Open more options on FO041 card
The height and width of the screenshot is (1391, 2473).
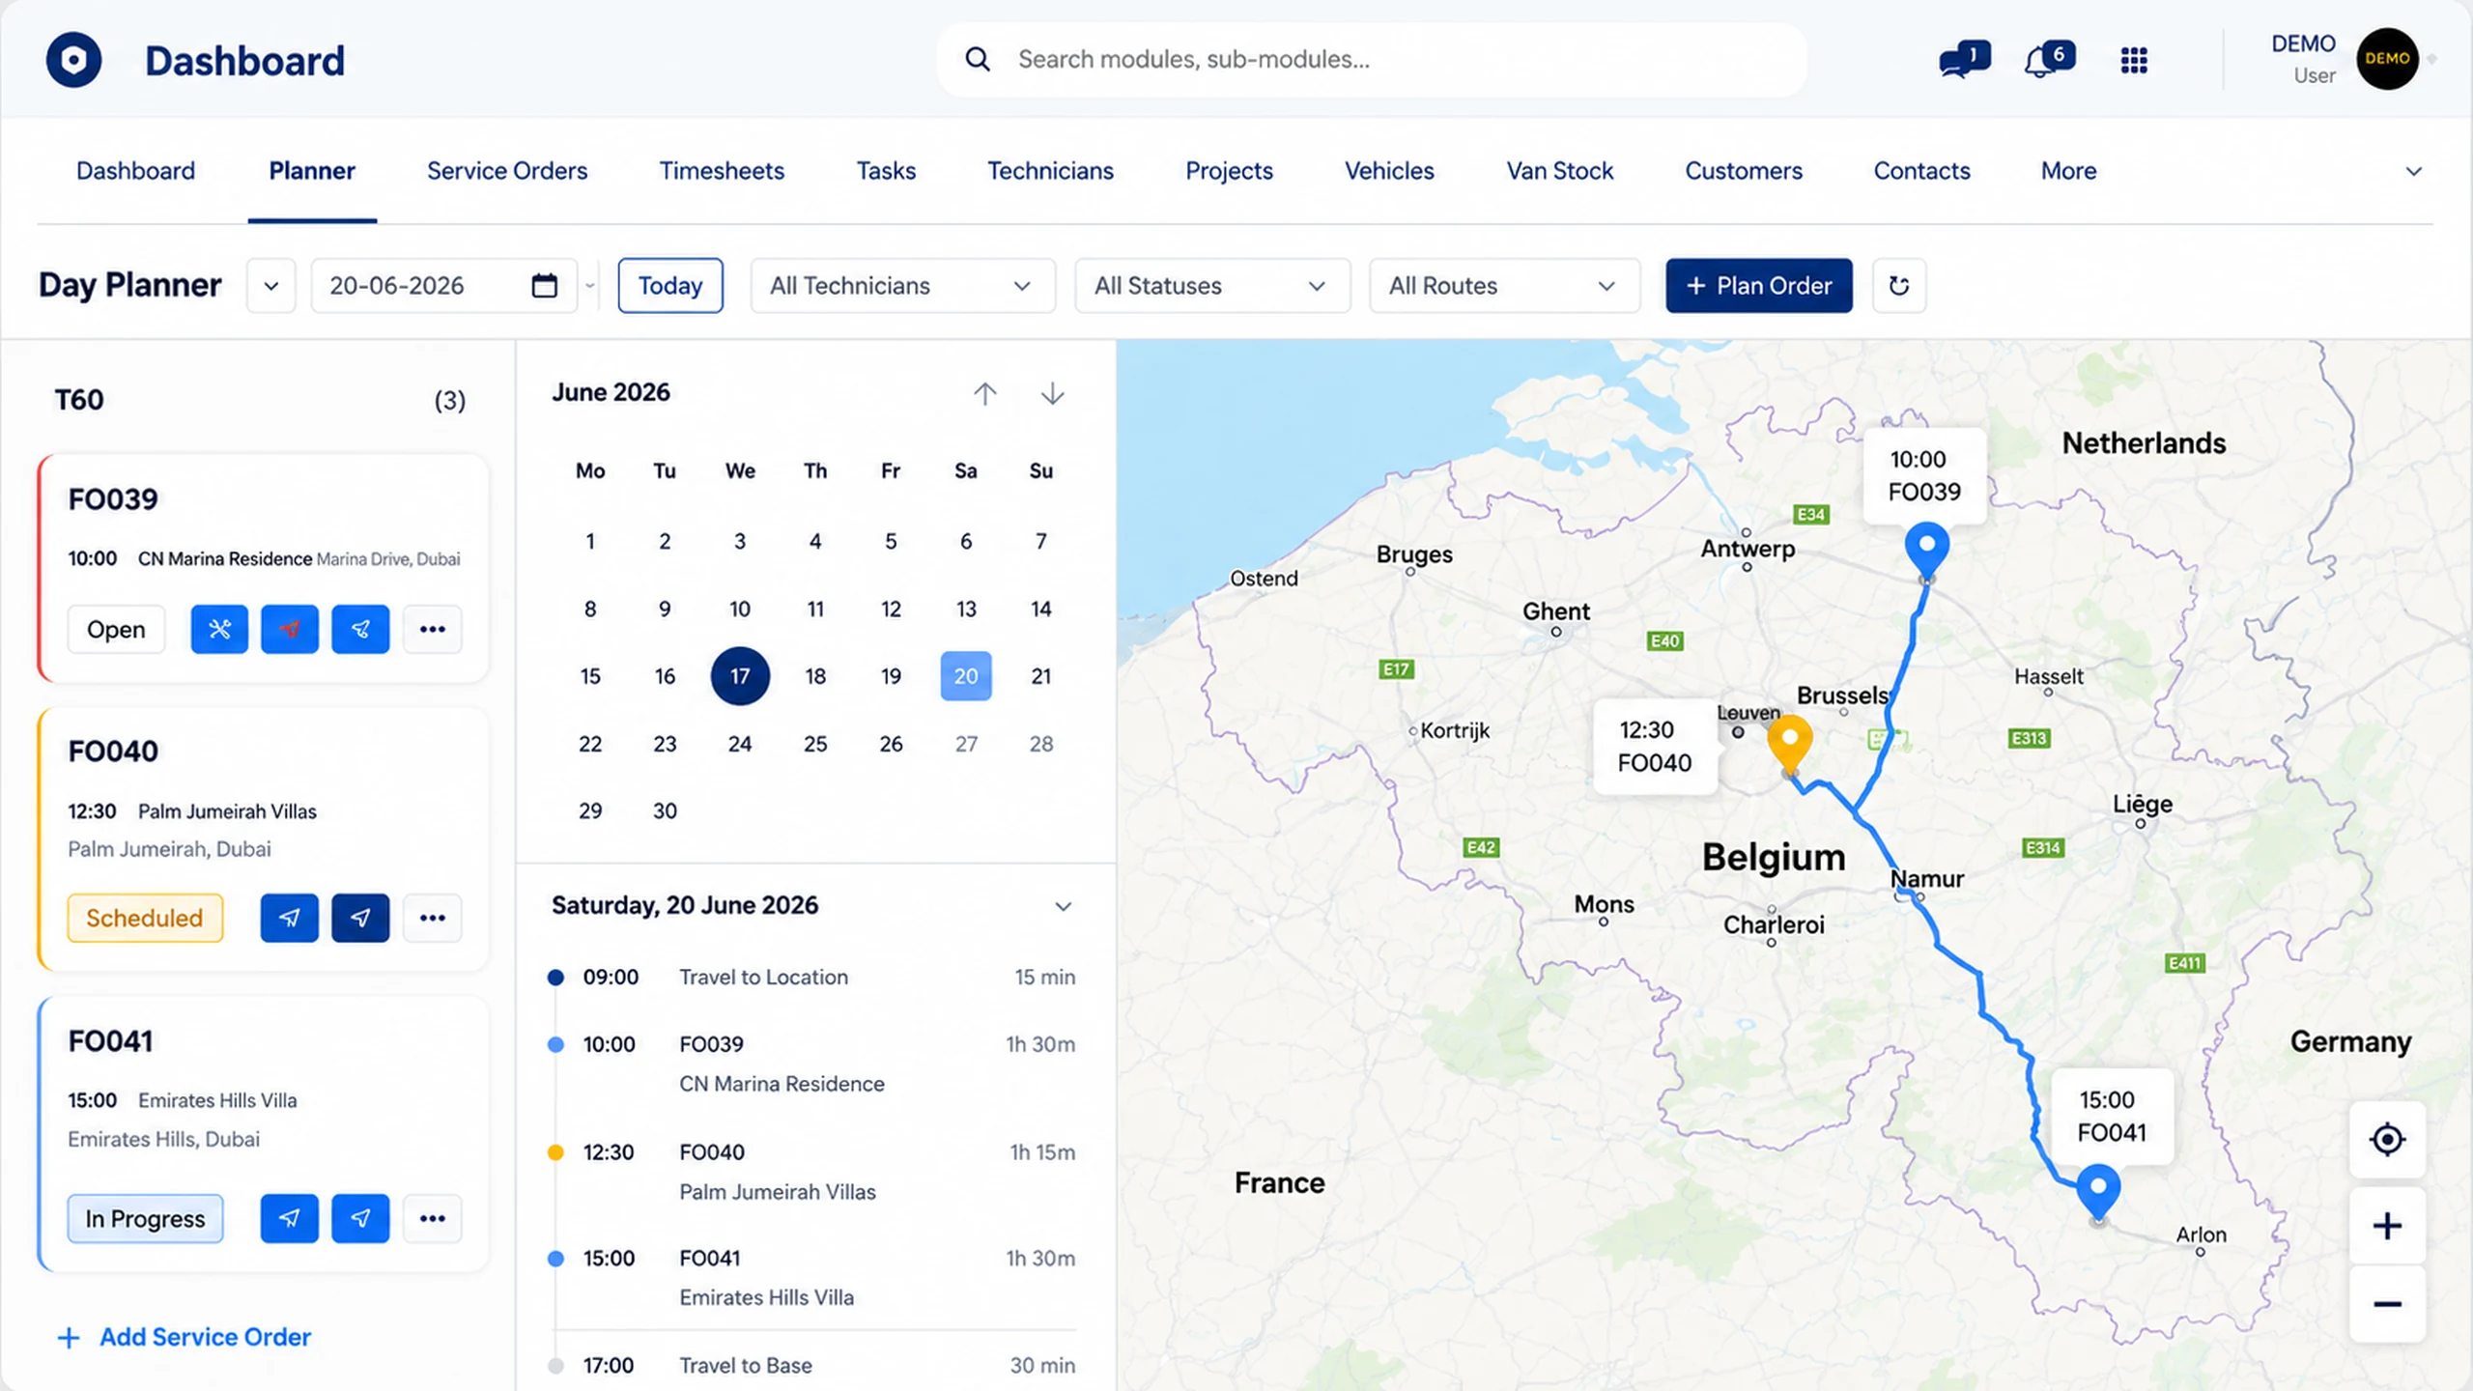432,1218
